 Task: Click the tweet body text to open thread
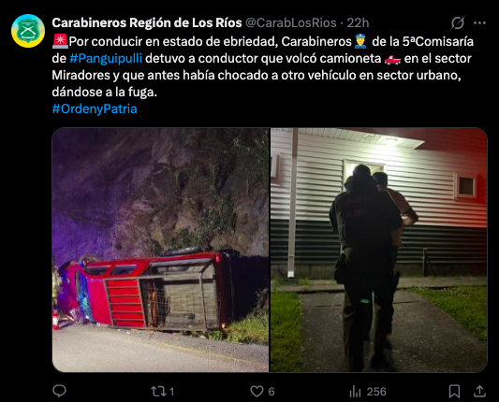coord(262,66)
